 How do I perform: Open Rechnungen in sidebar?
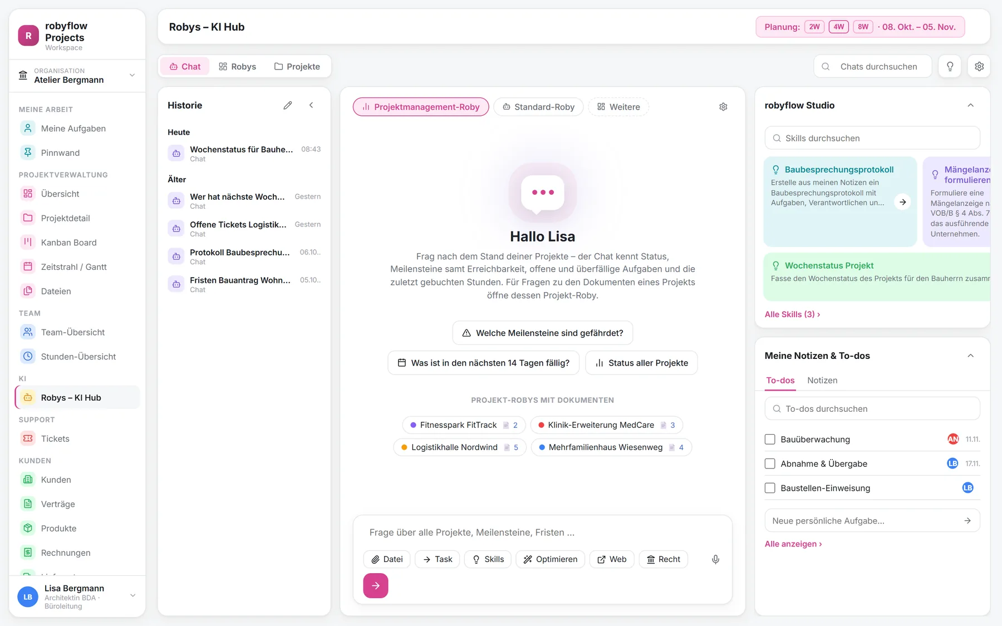pyautogui.click(x=77, y=553)
